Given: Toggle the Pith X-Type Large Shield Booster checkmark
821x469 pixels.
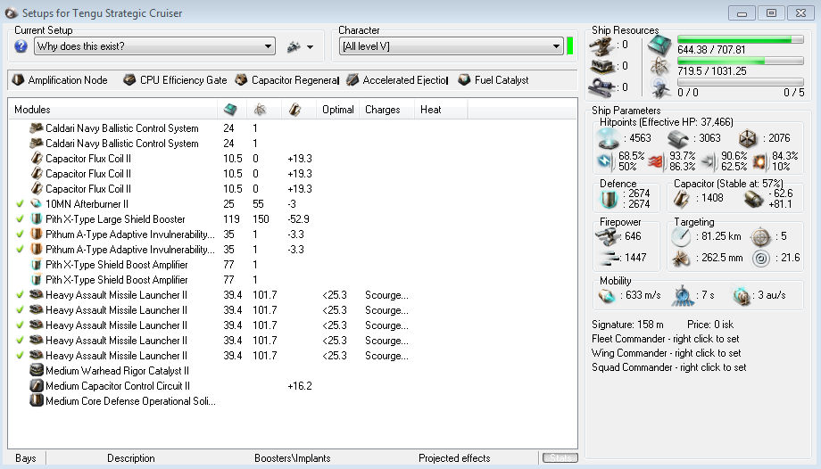Looking at the screenshot, I should [x=20, y=219].
